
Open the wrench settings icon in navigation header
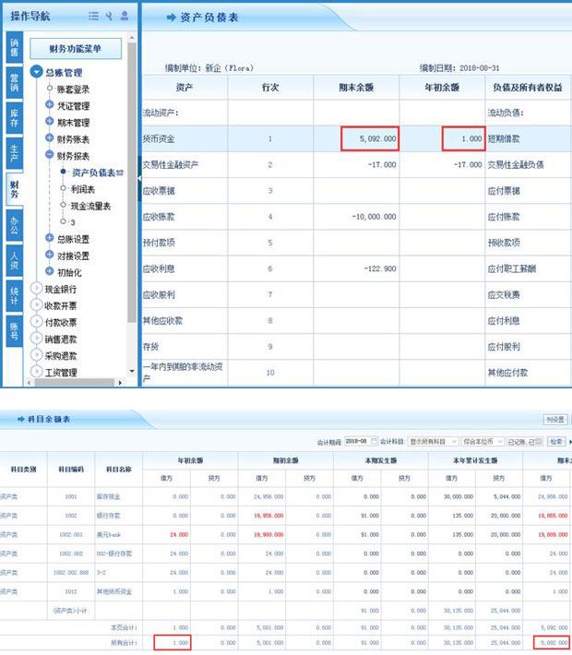(x=109, y=17)
